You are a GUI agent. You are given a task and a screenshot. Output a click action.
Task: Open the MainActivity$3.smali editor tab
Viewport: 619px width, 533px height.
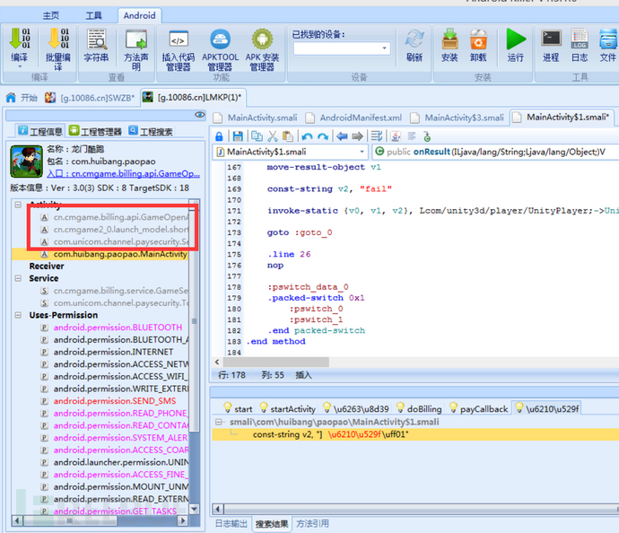pos(458,118)
